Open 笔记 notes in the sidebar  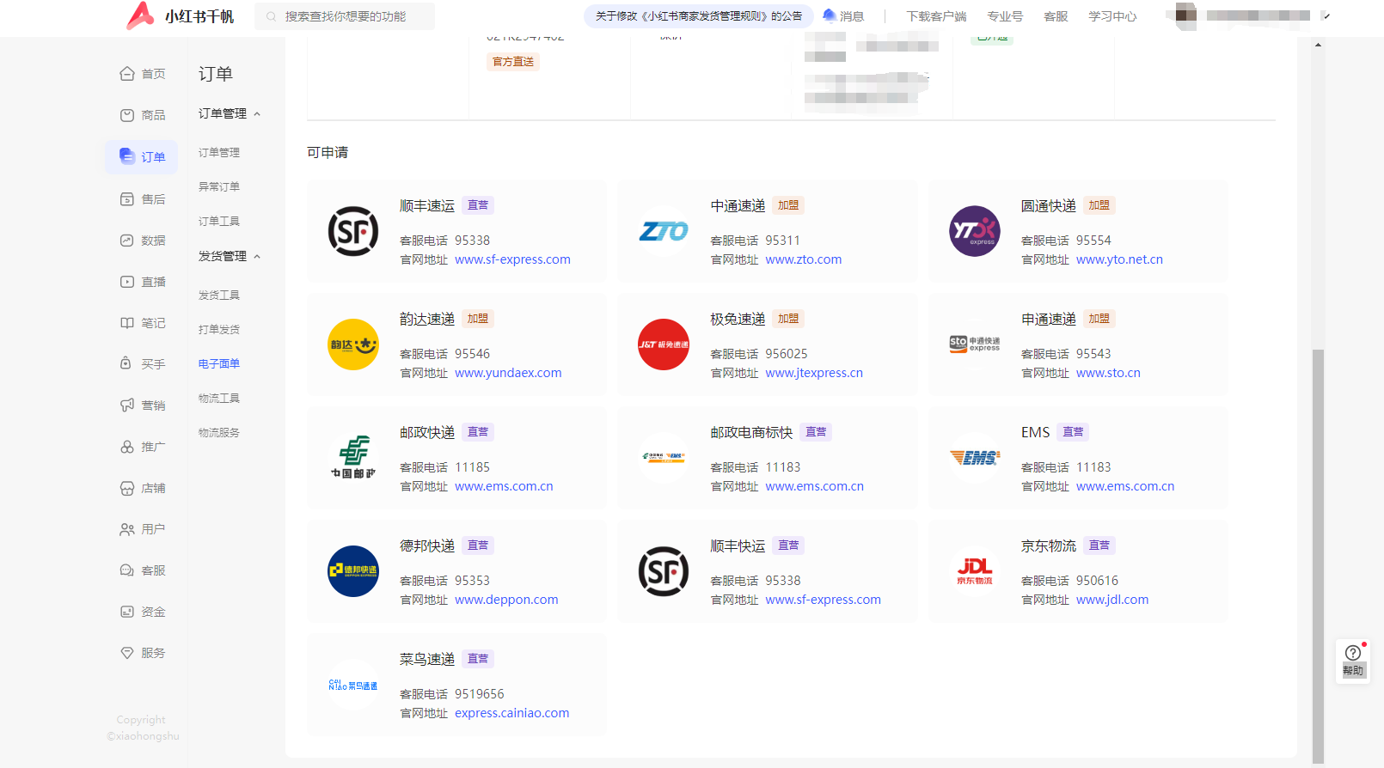click(x=142, y=323)
